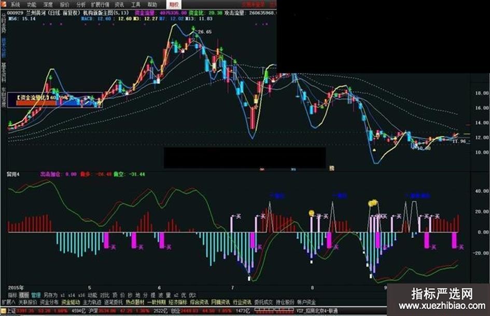Image resolution: width=490 pixels, height=316 pixels.
Task: Switch to the 期权 tab
Action: point(174,4)
